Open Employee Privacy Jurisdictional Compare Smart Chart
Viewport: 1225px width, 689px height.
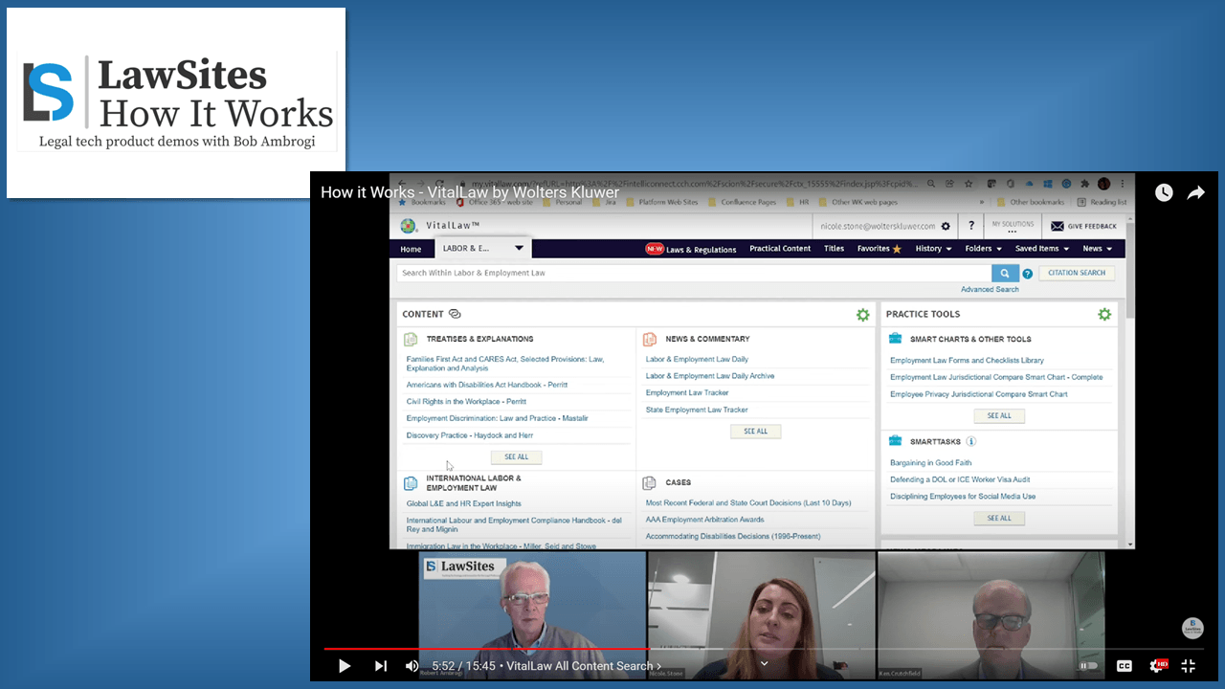[x=979, y=394]
